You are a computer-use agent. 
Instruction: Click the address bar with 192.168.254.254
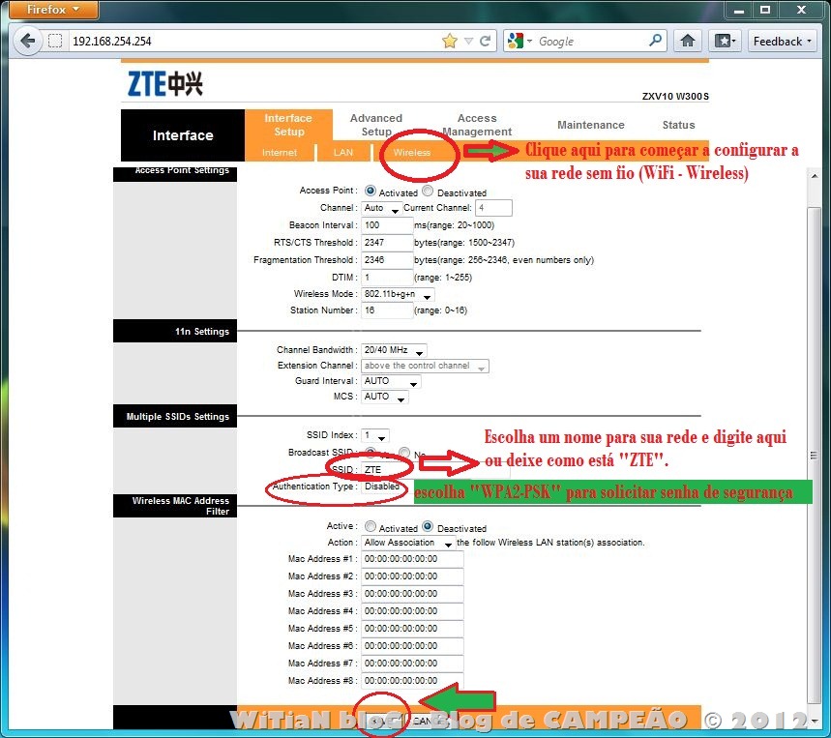point(254,41)
